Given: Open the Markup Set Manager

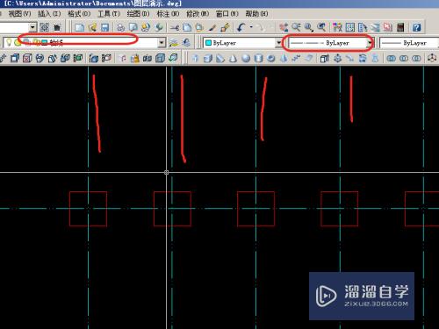Looking at the screenshot, I should 388,27.
